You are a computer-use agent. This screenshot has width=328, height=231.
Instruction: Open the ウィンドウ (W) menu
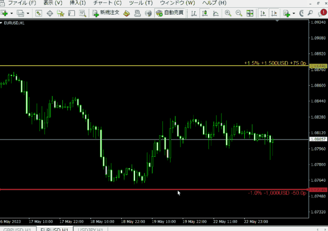click(x=177, y=3)
